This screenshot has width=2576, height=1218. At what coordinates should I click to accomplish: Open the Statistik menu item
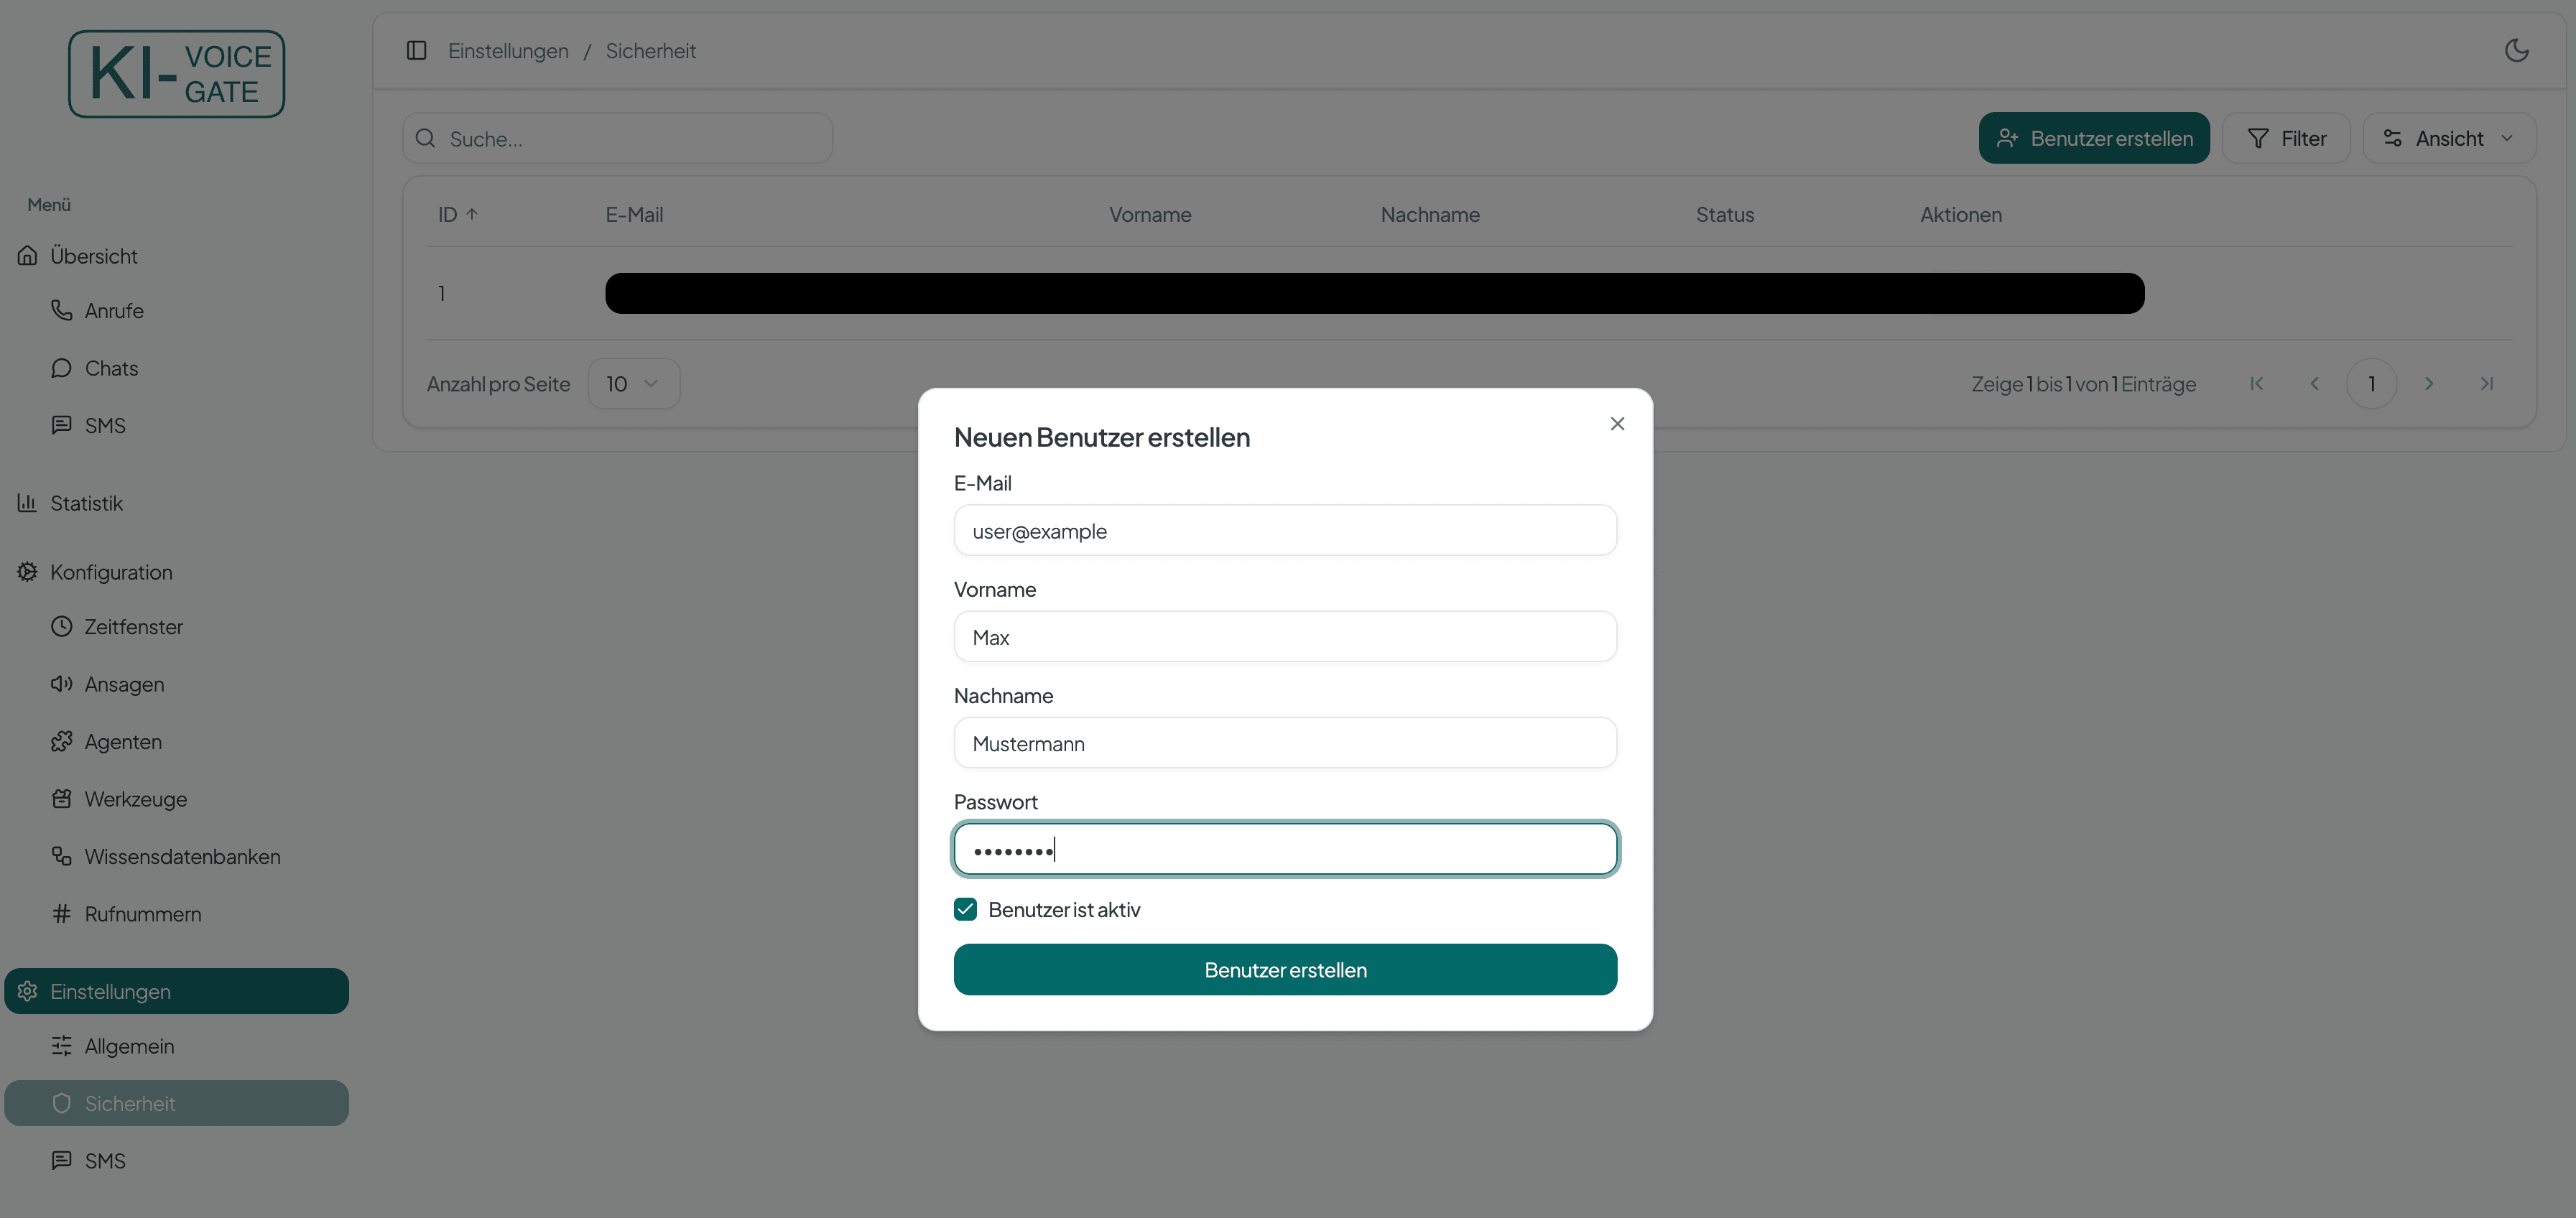[x=86, y=503]
